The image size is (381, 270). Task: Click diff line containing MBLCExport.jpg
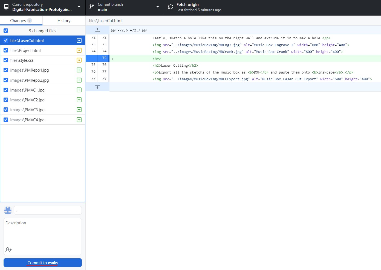point(245,79)
